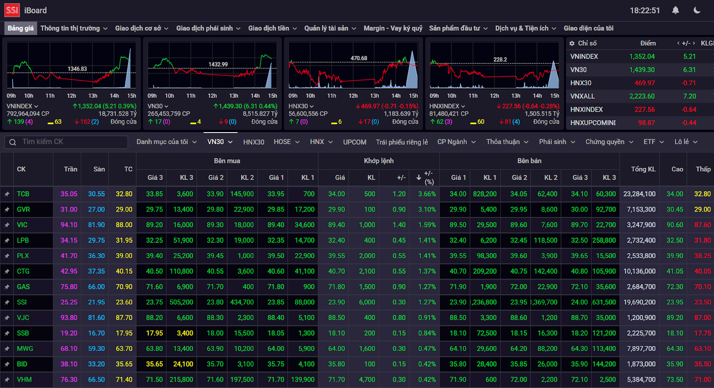714x388 pixels.
Task: Toggle pin icon for VIC row
Action: pos(7,225)
